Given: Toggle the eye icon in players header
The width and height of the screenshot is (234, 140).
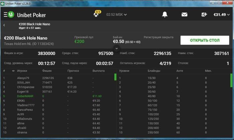Looking at the screenshot, I should click(13, 71).
